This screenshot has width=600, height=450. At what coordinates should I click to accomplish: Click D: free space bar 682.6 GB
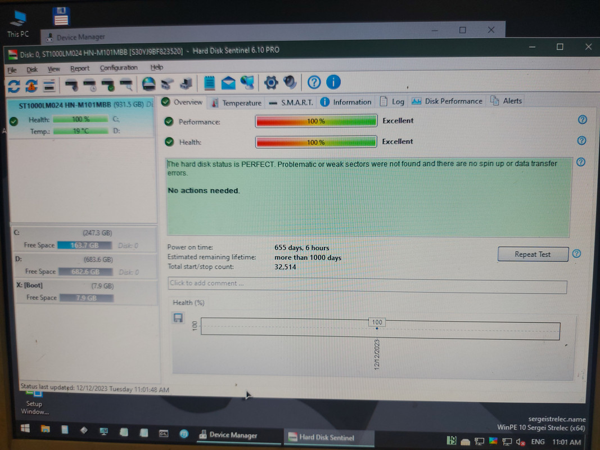85,272
